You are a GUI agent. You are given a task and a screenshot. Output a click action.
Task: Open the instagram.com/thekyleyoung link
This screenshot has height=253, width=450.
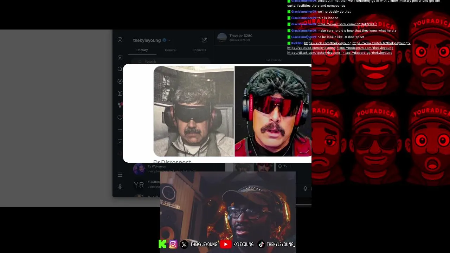pyautogui.click(x=365, y=48)
